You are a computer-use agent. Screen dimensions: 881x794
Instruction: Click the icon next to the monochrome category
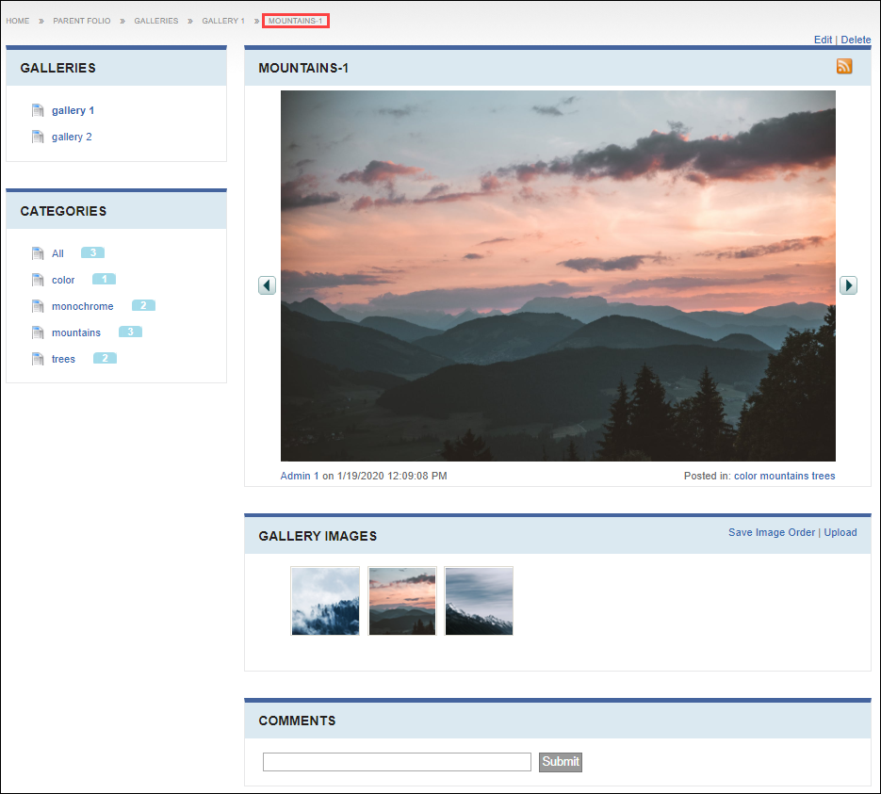(x=38, y=305)
